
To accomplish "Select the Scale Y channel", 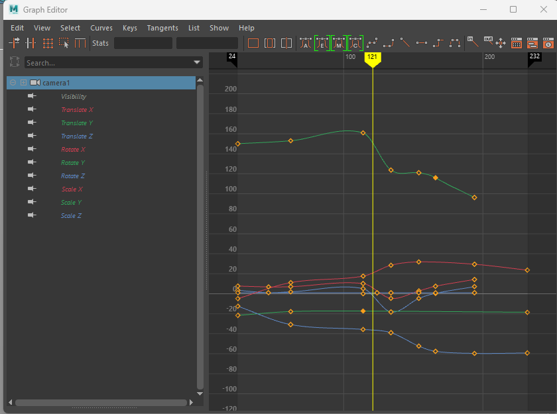I will 71,202.
